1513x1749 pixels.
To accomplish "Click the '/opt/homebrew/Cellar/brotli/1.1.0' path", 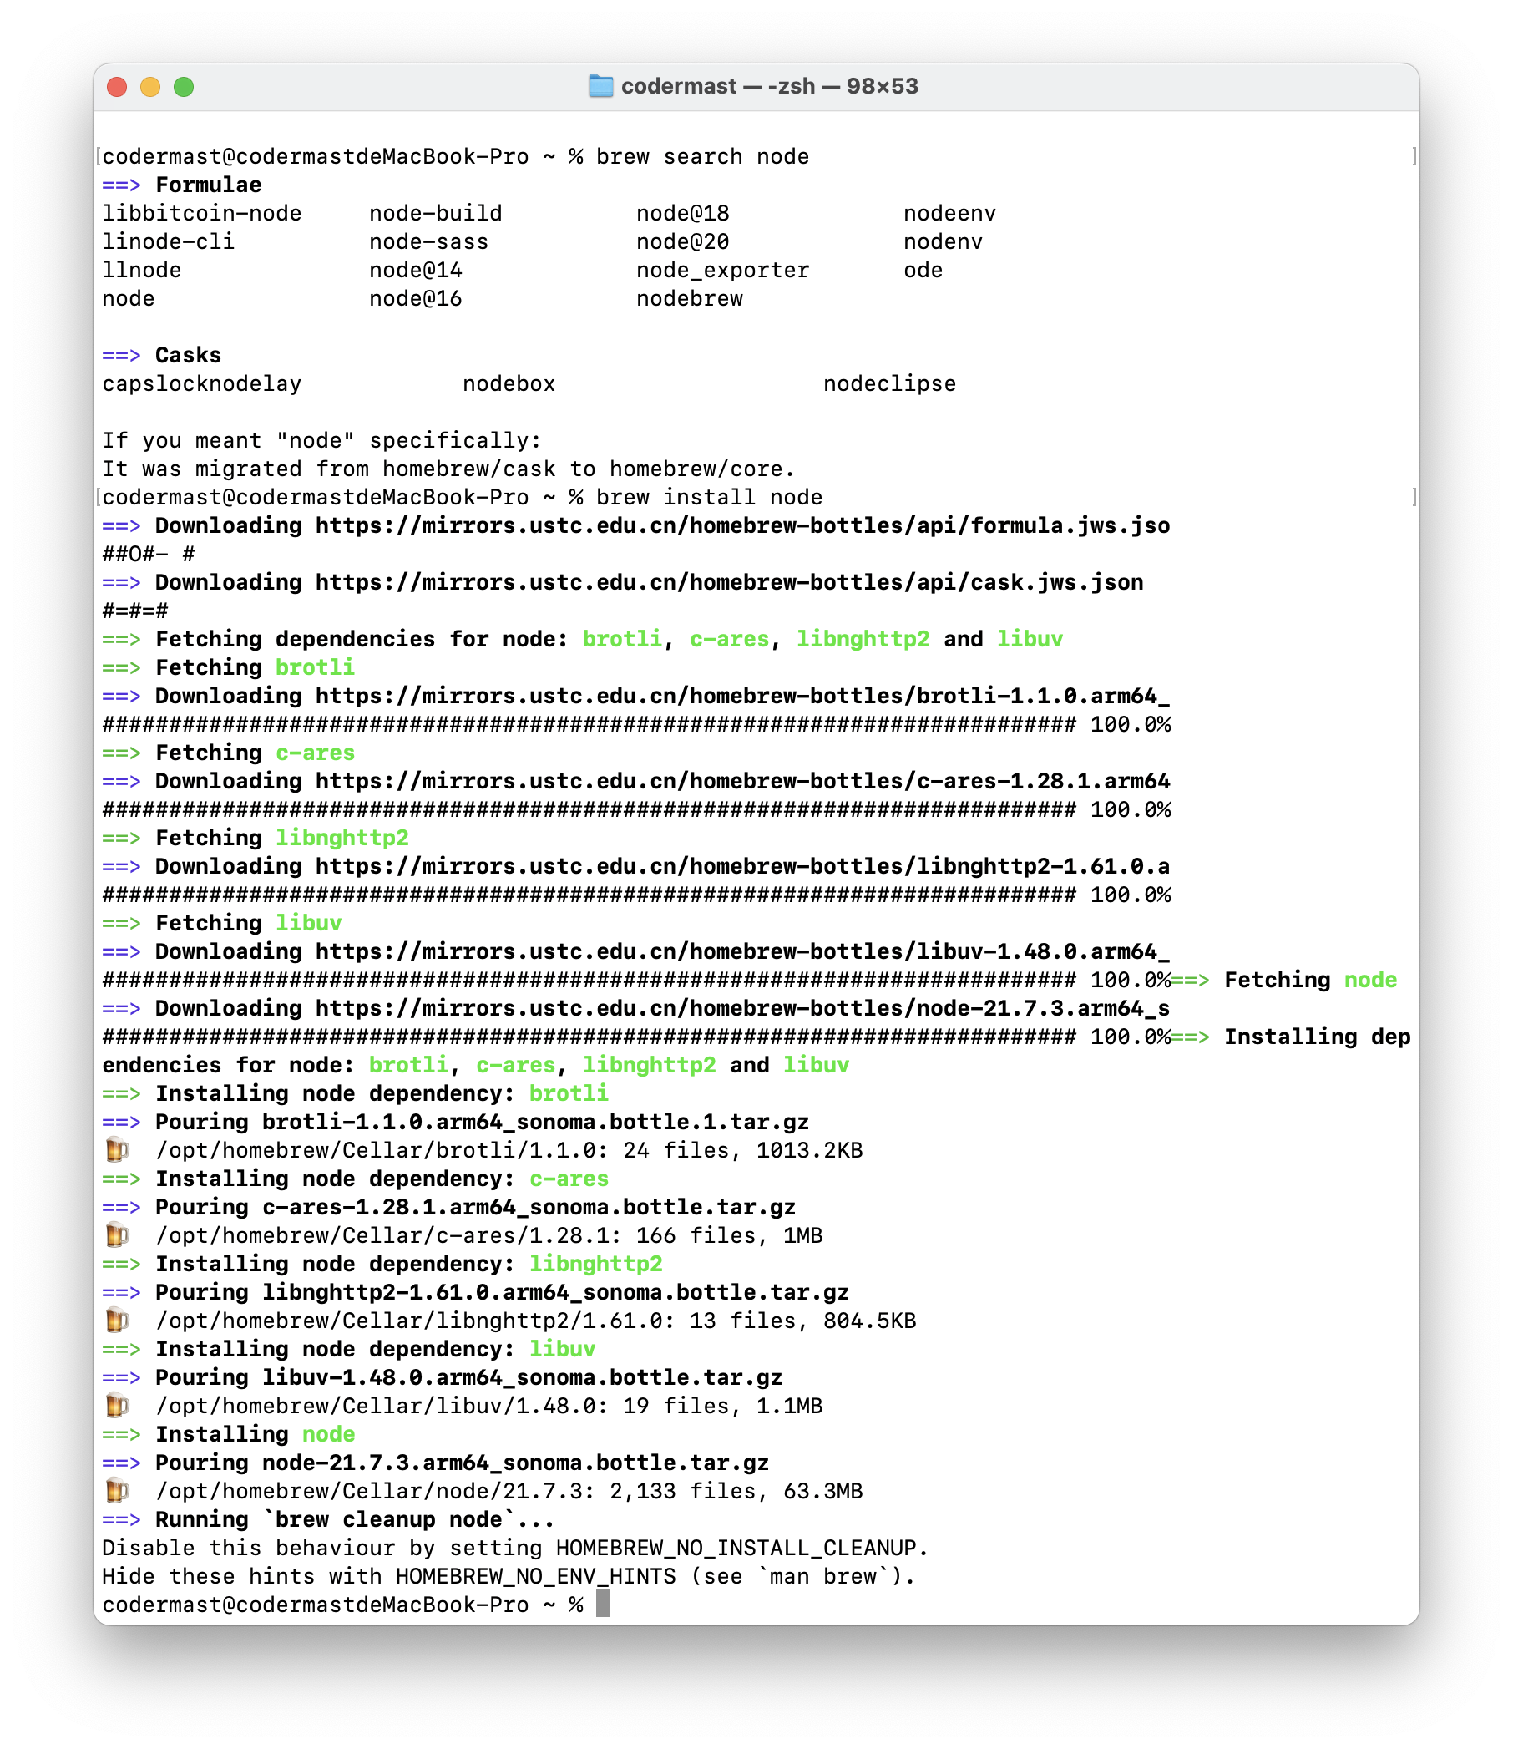I will (382, 1151).
